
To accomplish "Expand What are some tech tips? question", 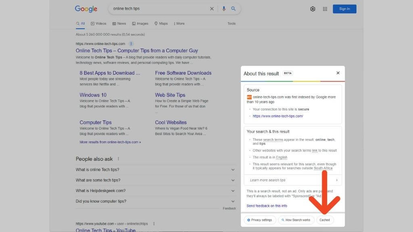I will (155, 180).
